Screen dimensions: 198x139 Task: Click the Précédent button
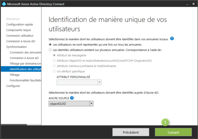click(x=131, y=132)
